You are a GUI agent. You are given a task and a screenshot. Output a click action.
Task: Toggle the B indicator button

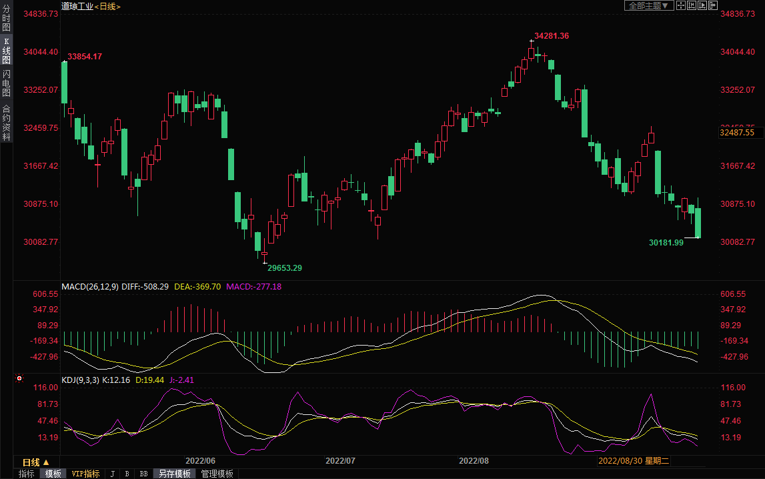tap(127, 474)
